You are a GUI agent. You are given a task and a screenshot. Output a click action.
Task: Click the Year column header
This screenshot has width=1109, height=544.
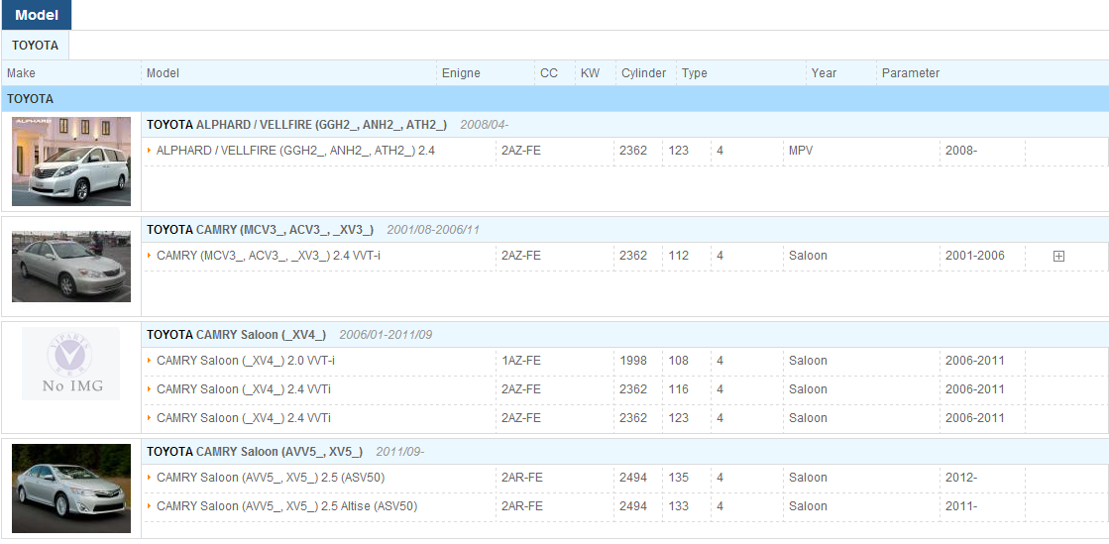[x=824, y=73]
